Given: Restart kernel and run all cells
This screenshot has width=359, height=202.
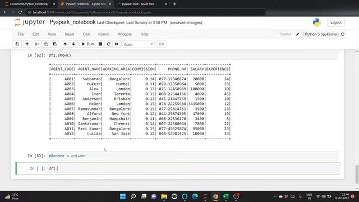Looking at the screenshot, I should pos(117,44).
